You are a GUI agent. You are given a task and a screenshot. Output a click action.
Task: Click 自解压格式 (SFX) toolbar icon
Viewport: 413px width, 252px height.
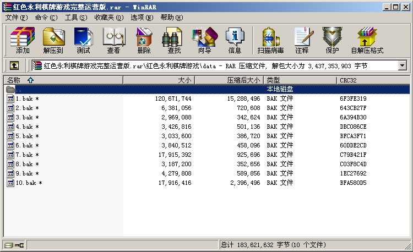367,40
